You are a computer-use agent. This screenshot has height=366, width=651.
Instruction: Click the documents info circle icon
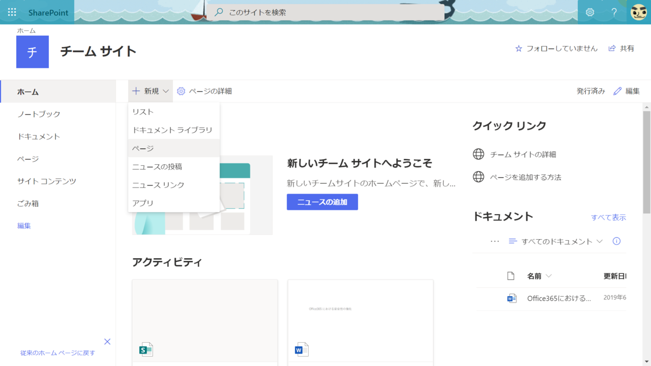point(616,241)
